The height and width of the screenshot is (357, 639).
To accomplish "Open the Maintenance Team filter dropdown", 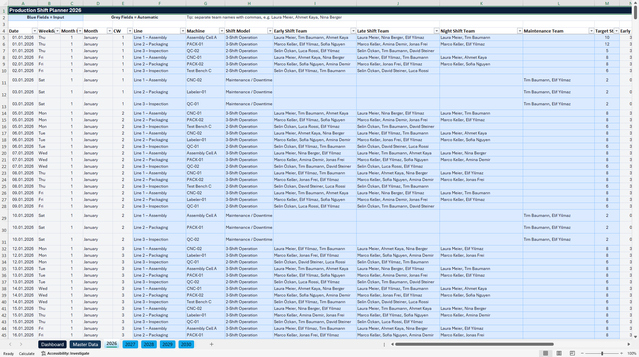I will coord(591,31).
